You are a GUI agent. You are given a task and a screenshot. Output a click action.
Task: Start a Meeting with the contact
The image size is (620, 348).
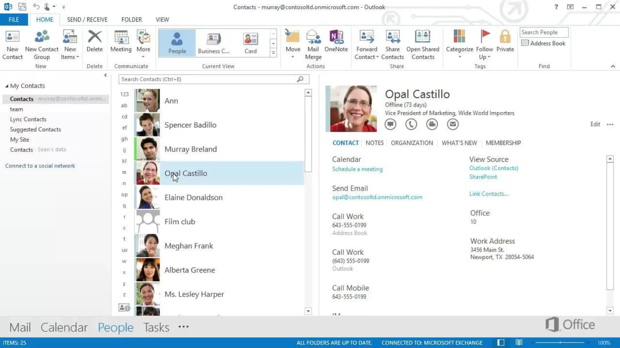(x=121, y=41)
